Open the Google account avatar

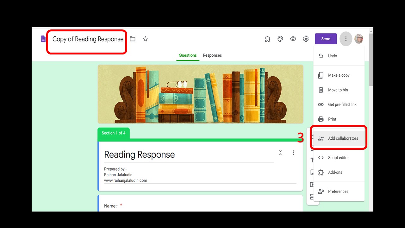(x=359, y=39)
